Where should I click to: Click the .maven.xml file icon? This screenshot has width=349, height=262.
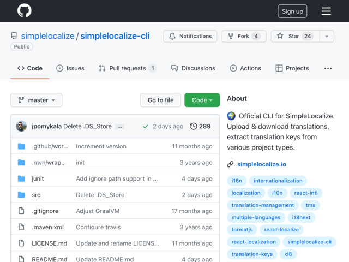21,227
